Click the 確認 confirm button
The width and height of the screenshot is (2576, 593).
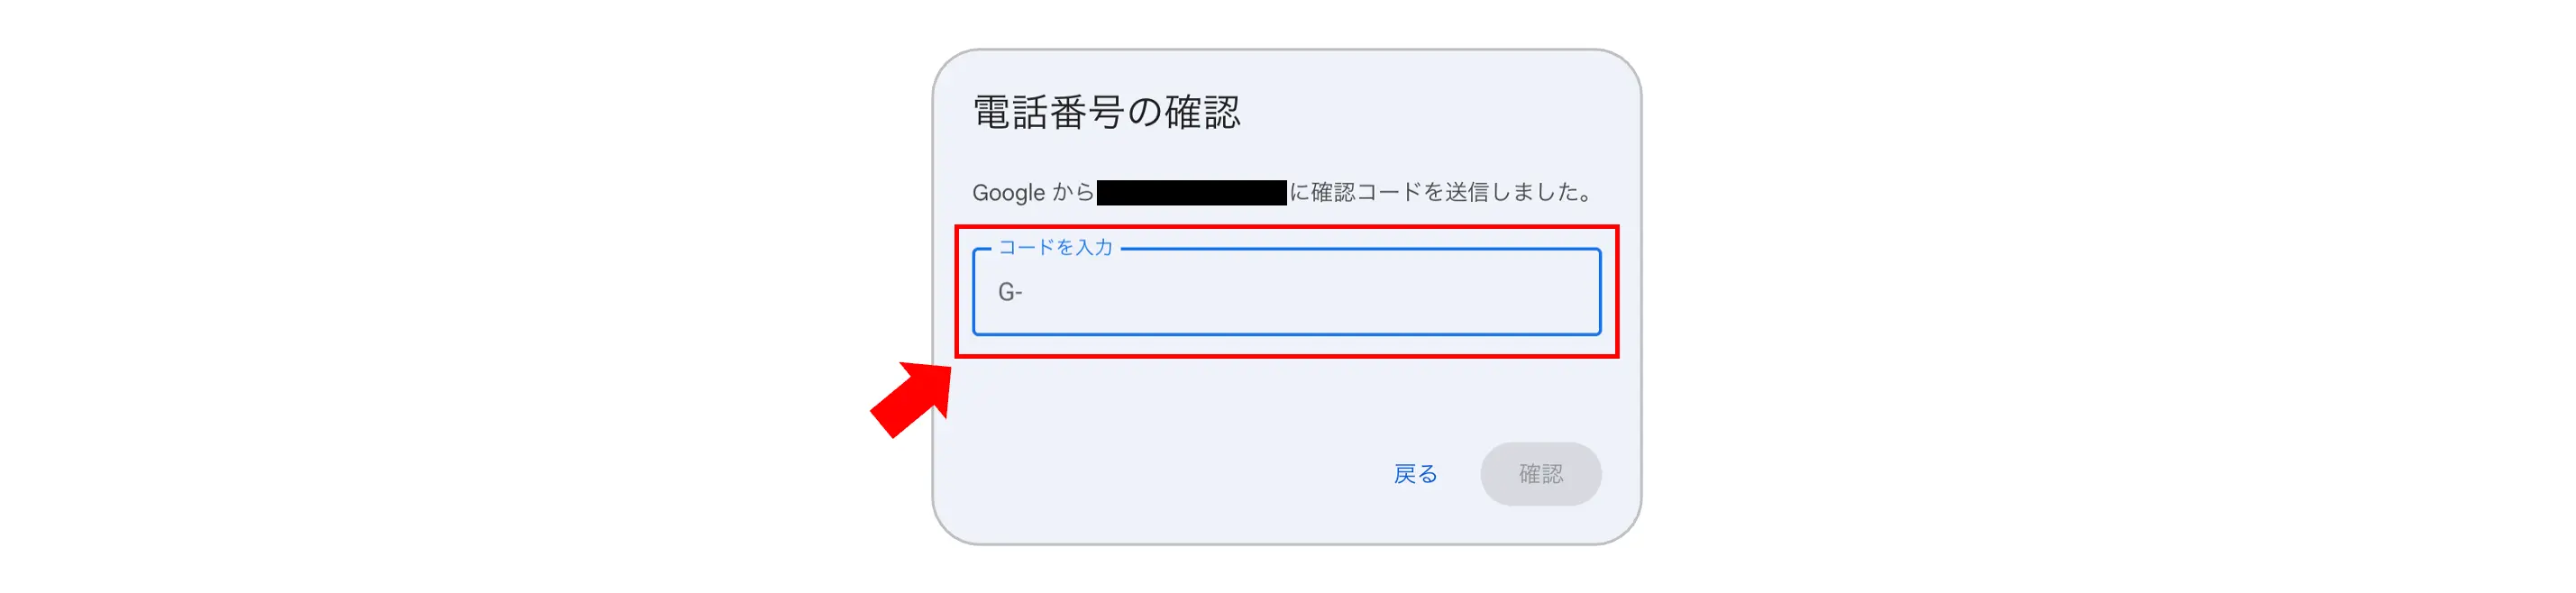[1539, 473]
